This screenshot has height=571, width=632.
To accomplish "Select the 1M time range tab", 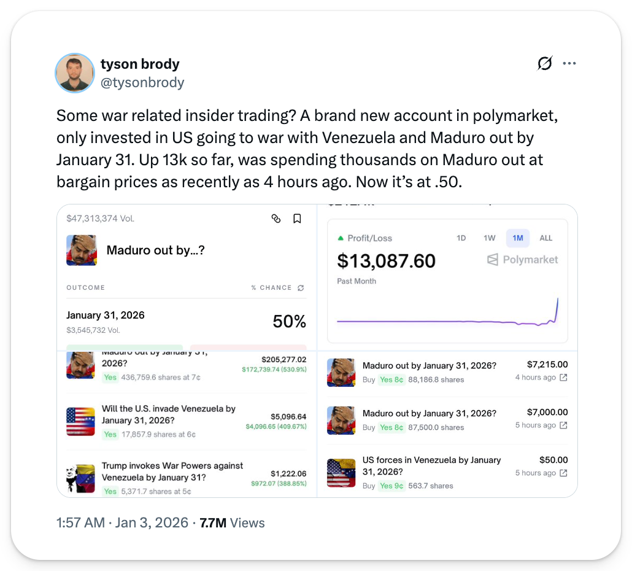I will (518, 238).
